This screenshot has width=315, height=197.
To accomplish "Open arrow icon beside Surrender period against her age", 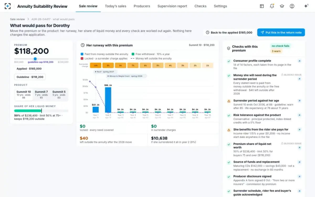I will click(299, 101).
